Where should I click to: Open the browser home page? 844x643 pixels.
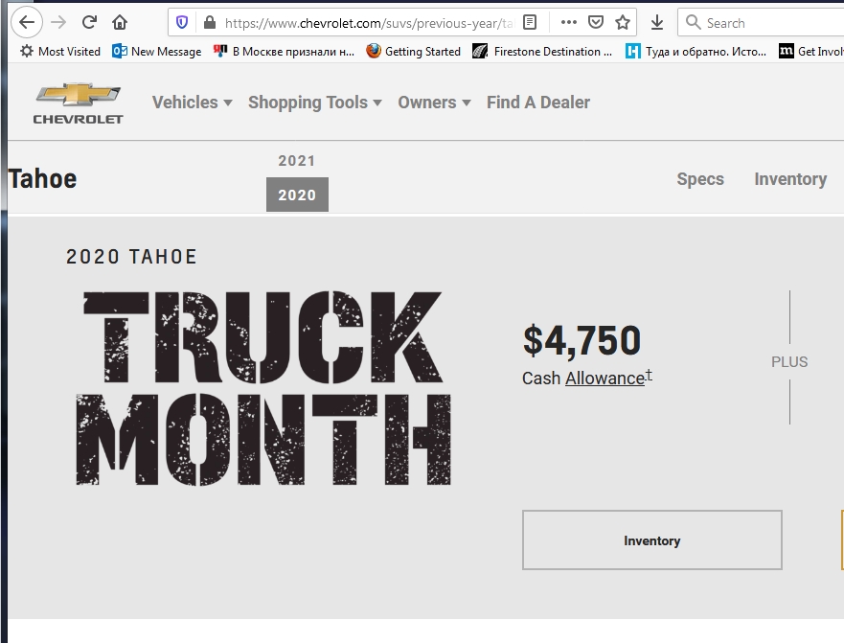coord(120,22)
